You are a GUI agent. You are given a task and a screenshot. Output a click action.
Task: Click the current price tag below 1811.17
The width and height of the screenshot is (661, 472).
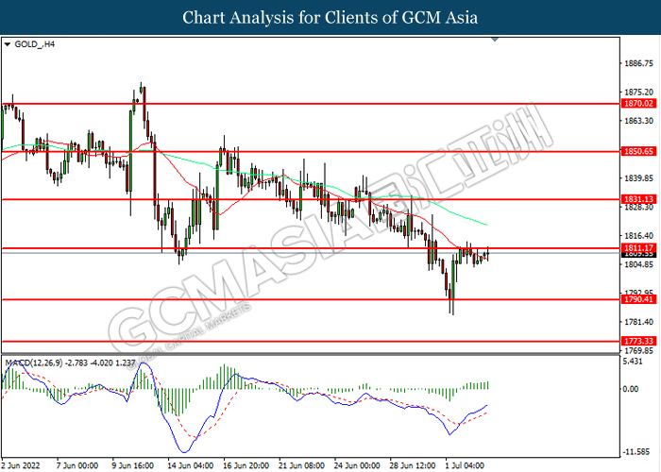(638, 254)
